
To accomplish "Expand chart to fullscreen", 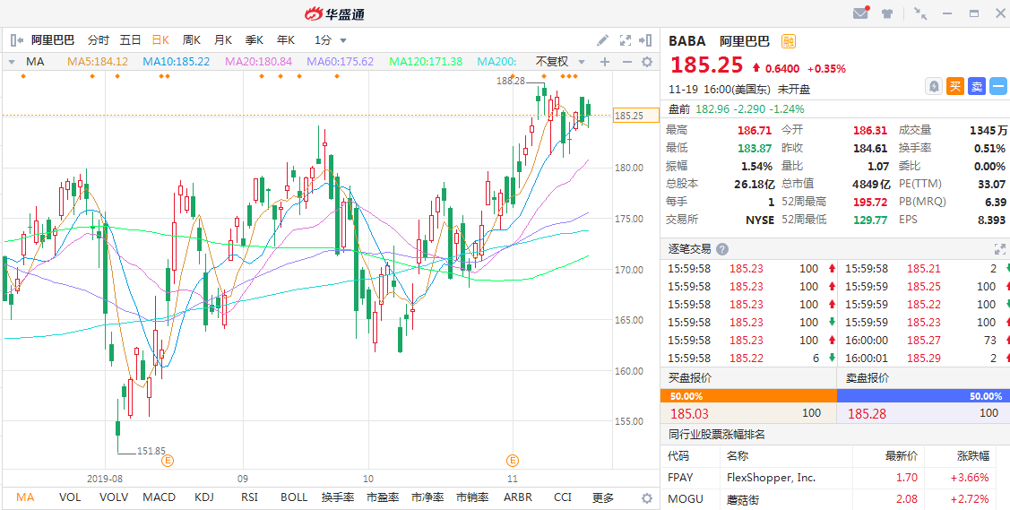I will [625, 40].
